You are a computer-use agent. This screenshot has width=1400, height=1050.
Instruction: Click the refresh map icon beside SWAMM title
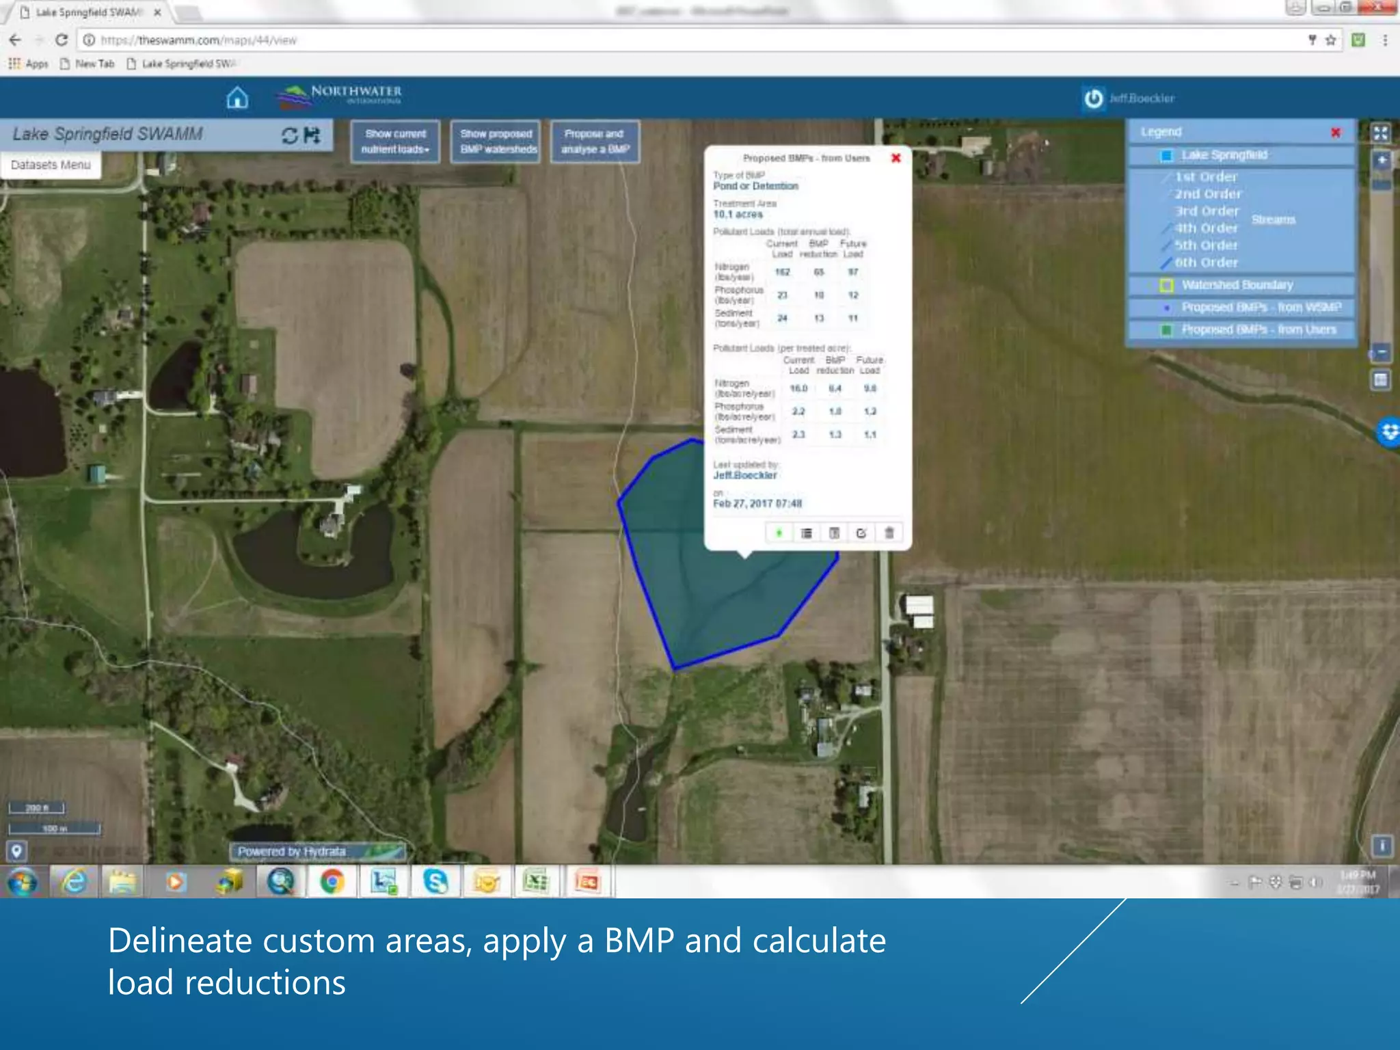pos(290,135)
